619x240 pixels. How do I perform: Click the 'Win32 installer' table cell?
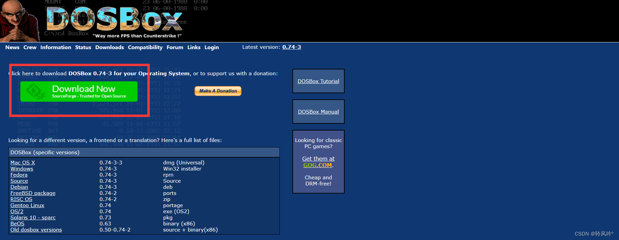point(182,169)
